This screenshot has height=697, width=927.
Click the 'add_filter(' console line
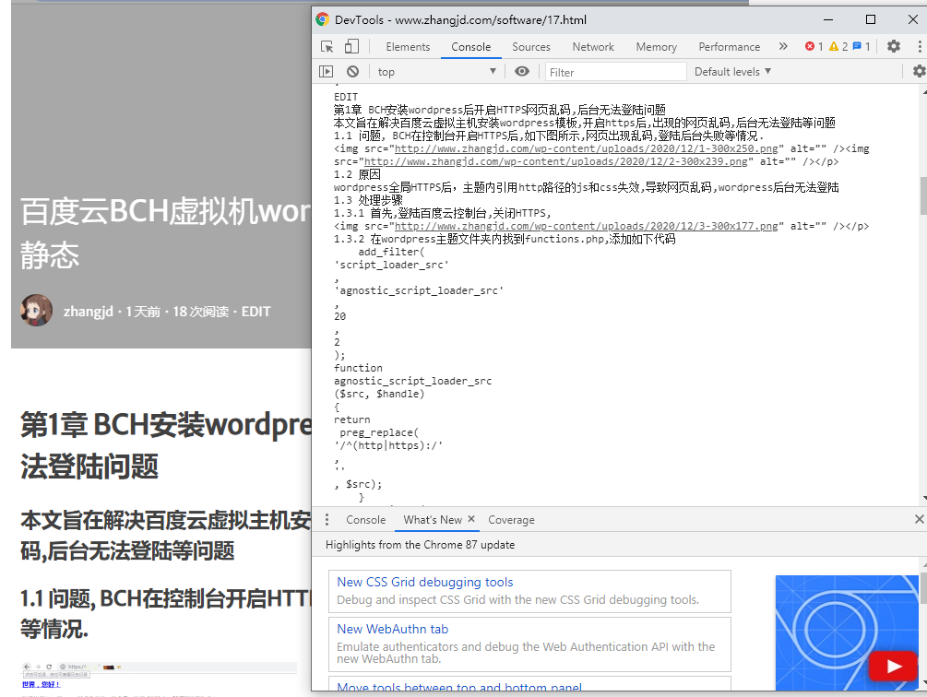391,252
